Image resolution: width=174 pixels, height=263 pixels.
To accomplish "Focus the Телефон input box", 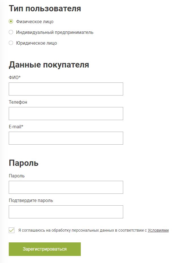I will (x=66, y=114).
